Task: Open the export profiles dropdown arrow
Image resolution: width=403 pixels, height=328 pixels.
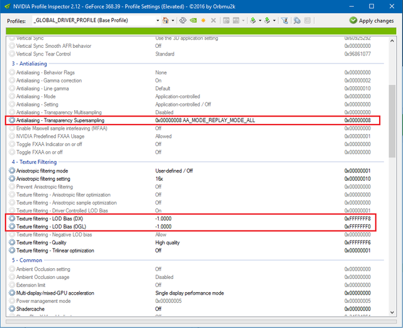Action: coord(260,20)
